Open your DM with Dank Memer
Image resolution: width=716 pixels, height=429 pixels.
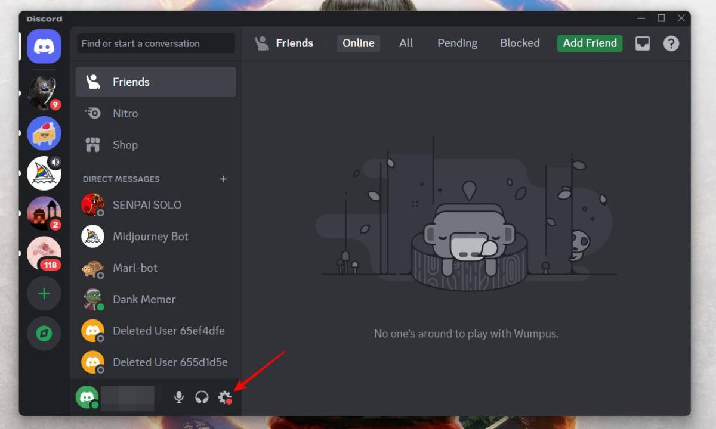pyautogui.click(x=143, y=299)
